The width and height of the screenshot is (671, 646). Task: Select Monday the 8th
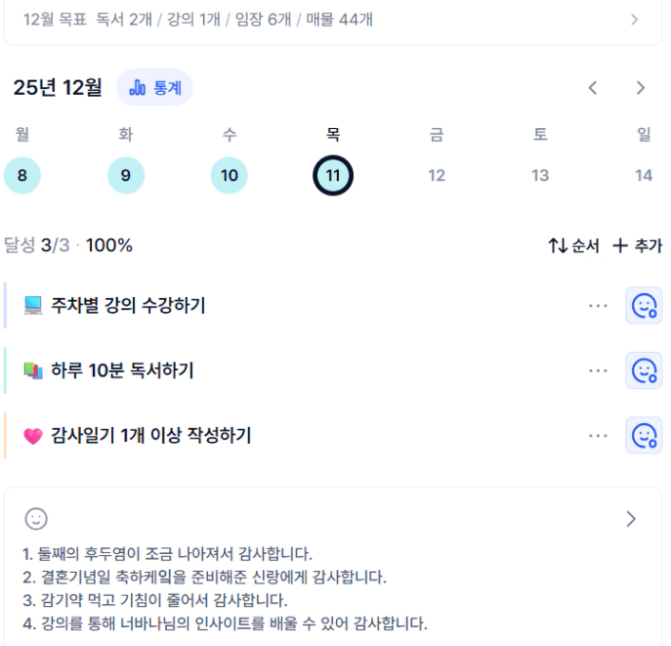(x=22, y=176)
